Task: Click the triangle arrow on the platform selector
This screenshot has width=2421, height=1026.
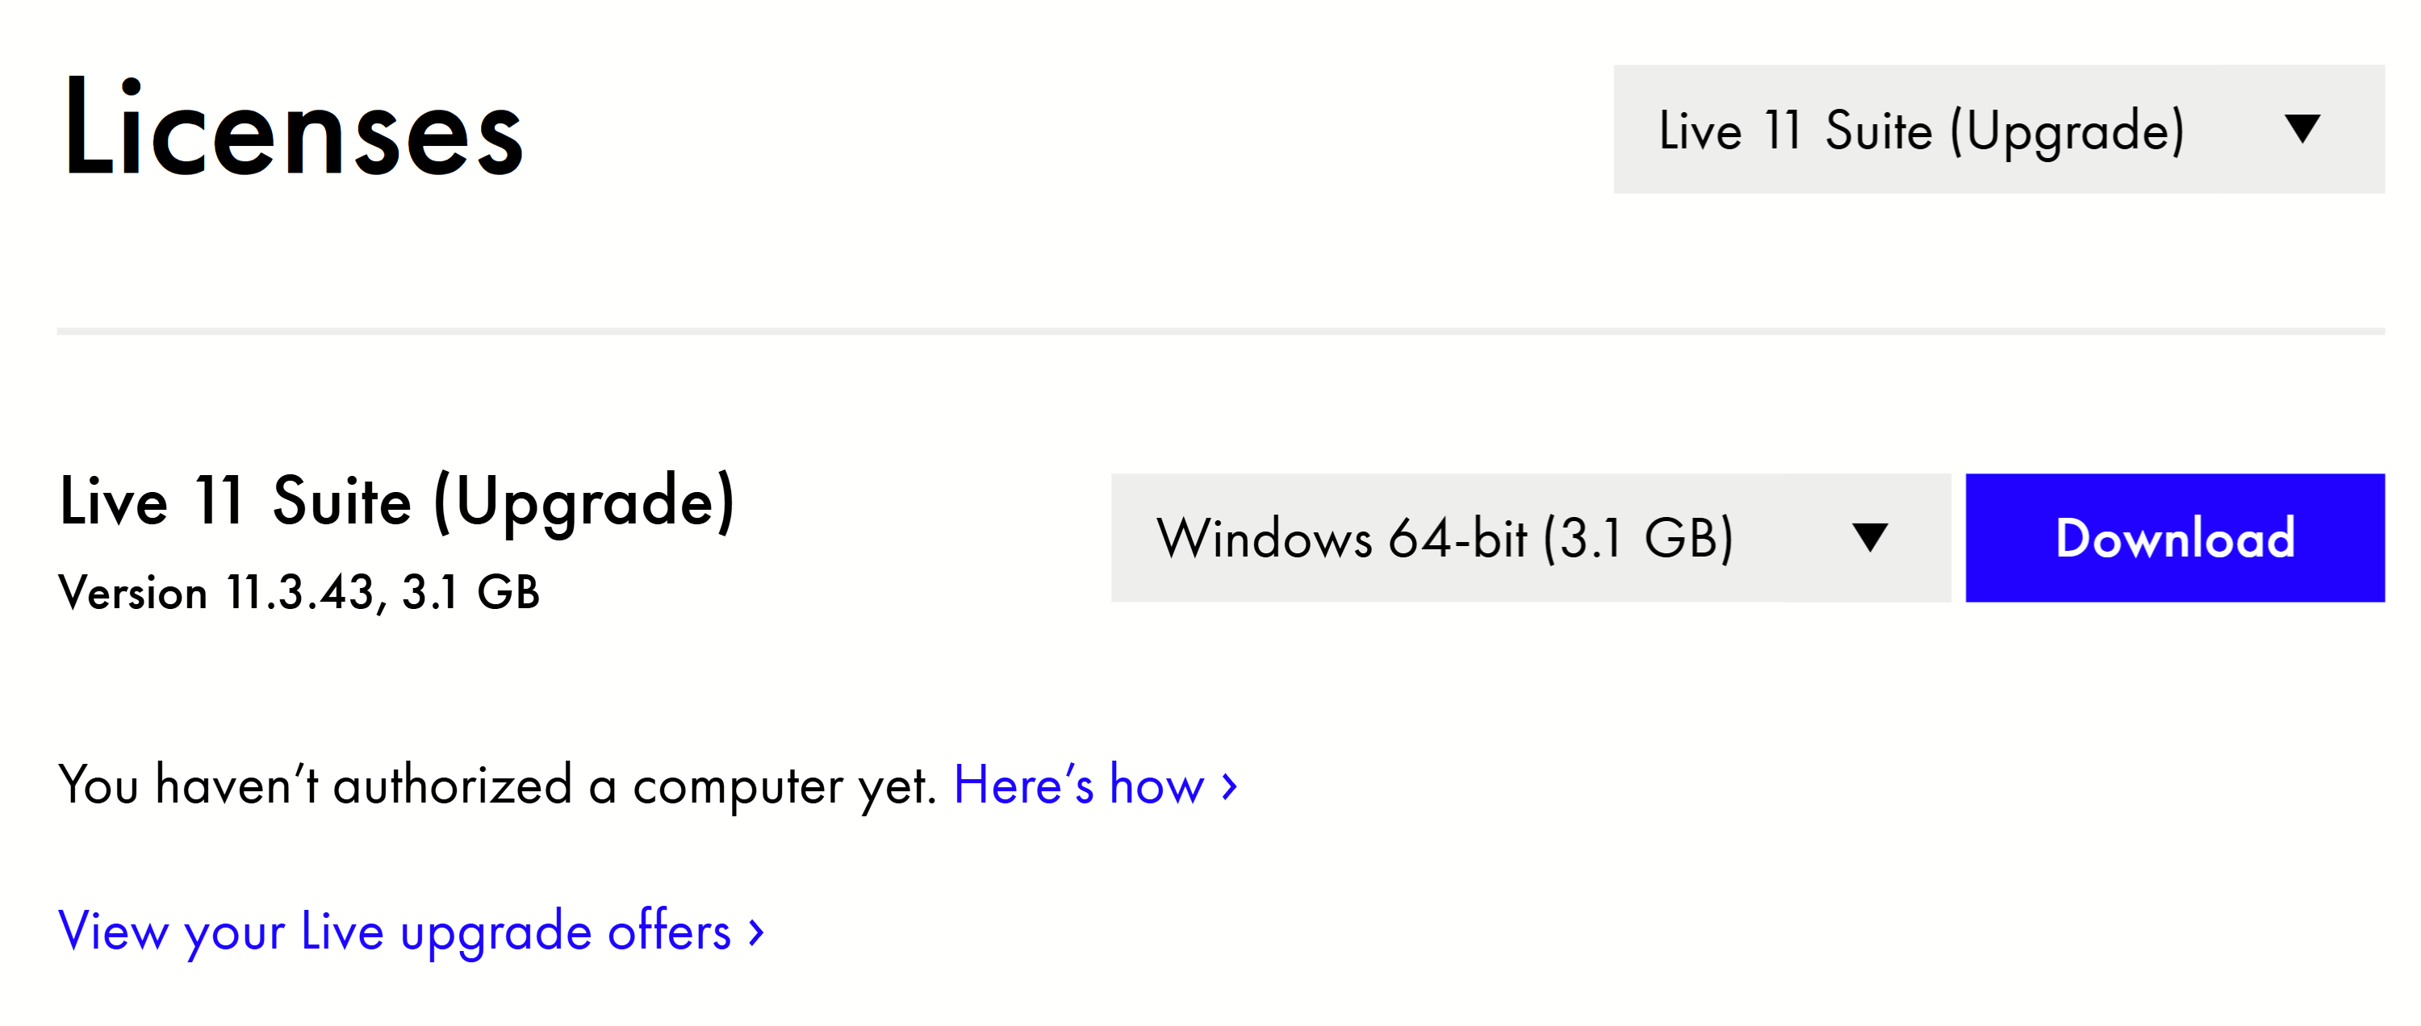Action: point(1869,537)
